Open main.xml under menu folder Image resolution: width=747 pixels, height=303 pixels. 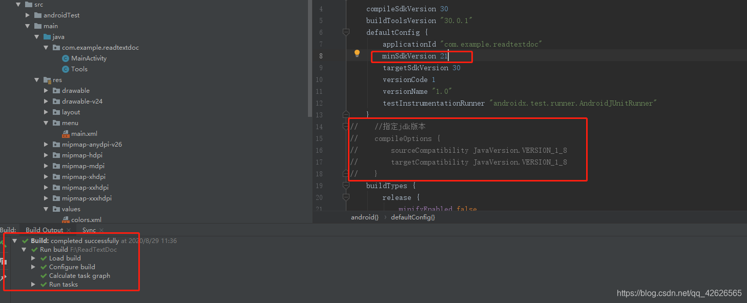tap(84, 134)
